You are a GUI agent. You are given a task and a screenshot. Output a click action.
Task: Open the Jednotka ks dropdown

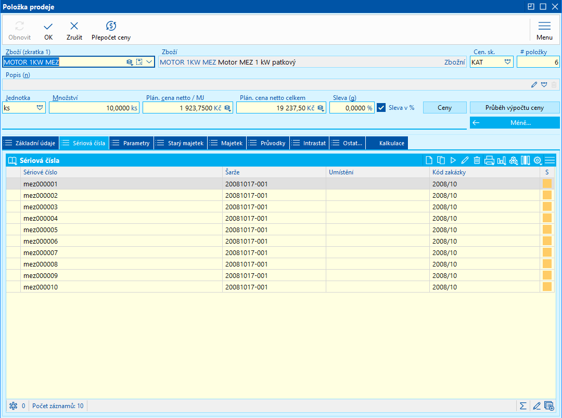pos(40,108)
